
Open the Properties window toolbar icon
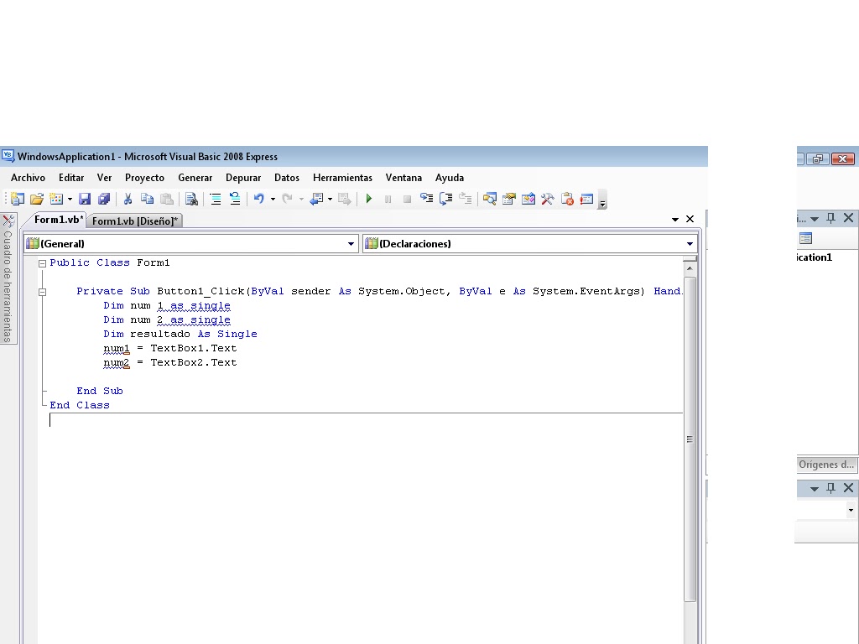click(508, 199)
